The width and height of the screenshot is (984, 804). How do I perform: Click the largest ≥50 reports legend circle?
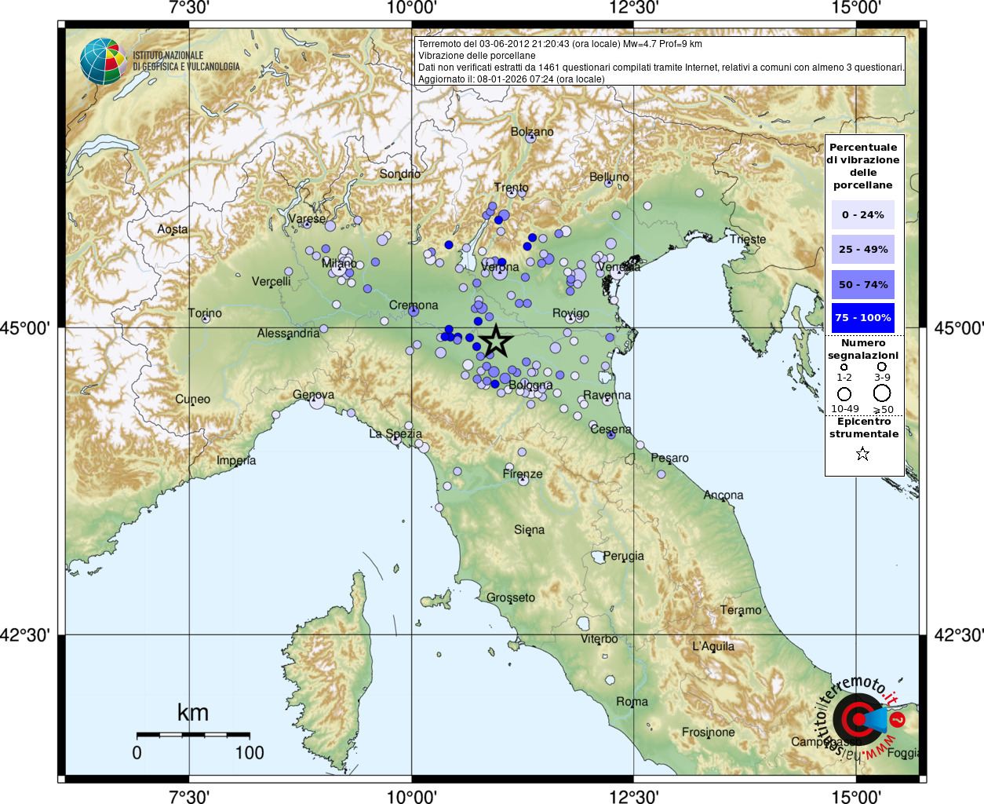click(x=883, y=393)
